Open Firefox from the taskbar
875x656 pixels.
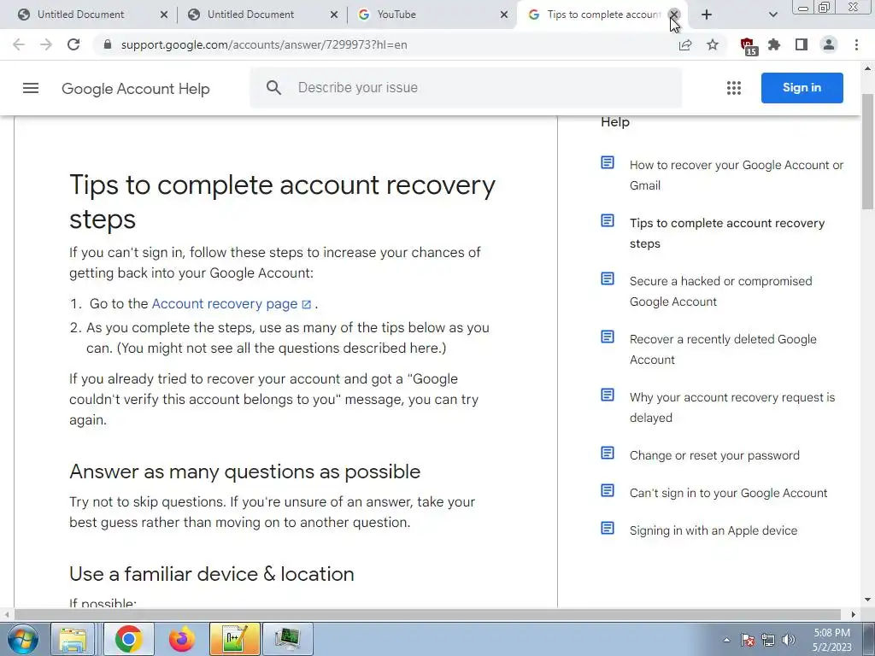(x=182, y=639)
